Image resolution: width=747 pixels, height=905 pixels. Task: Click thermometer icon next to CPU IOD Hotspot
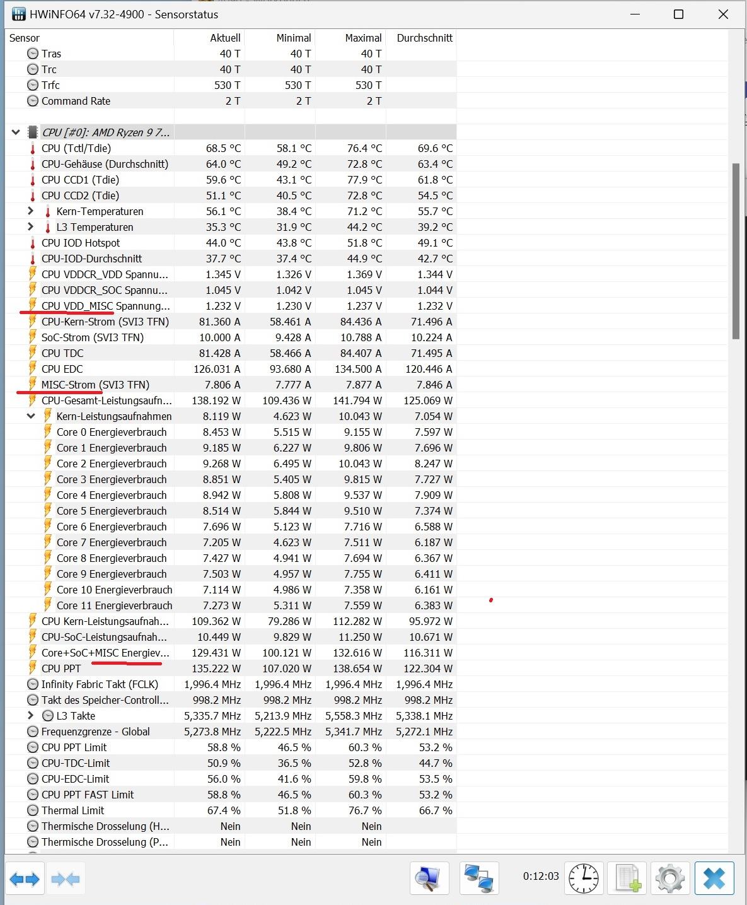coord(33,243)
